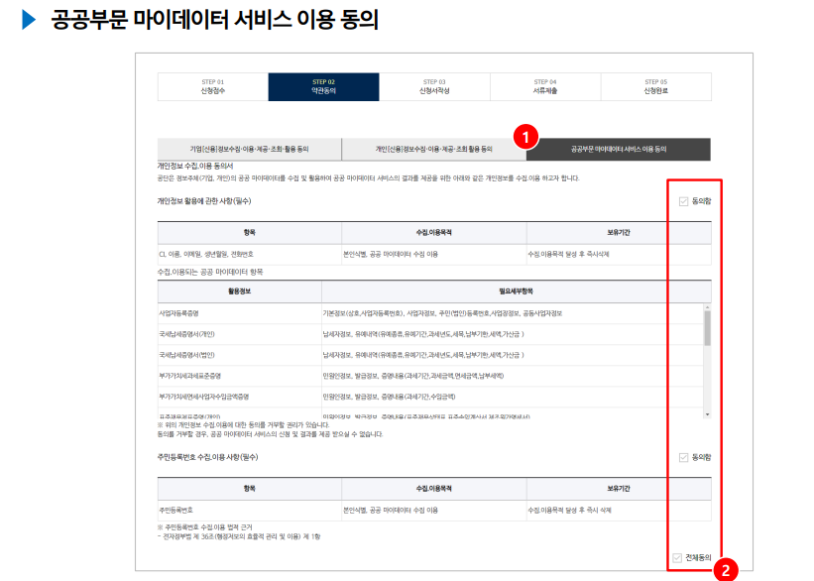Click the 'CI, 이름, 이메일, 생년월일, 전화번호' cell

pos(249,255)
